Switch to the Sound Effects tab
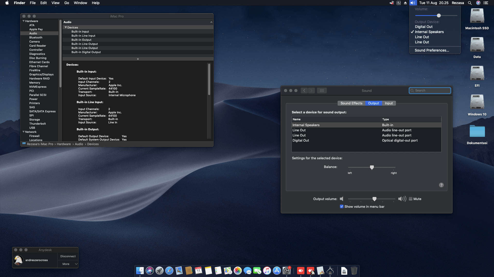This screenshot has width=494, height=277. [x=351, y=103]
